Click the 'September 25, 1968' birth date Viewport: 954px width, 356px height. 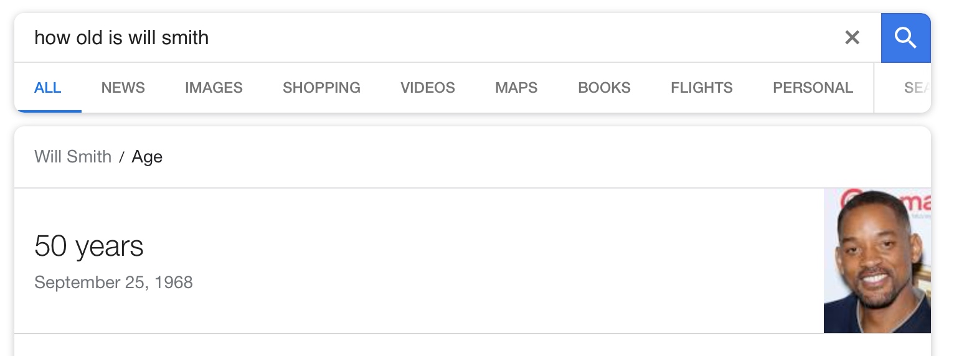tap(113, 283)
